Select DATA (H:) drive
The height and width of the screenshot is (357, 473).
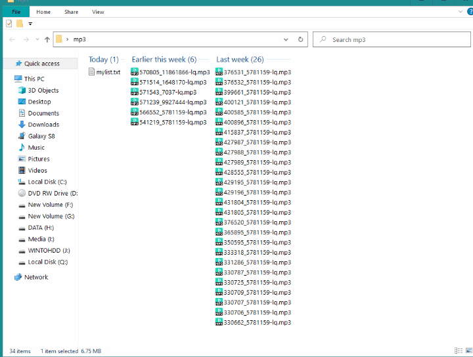(x=41, y=228)
